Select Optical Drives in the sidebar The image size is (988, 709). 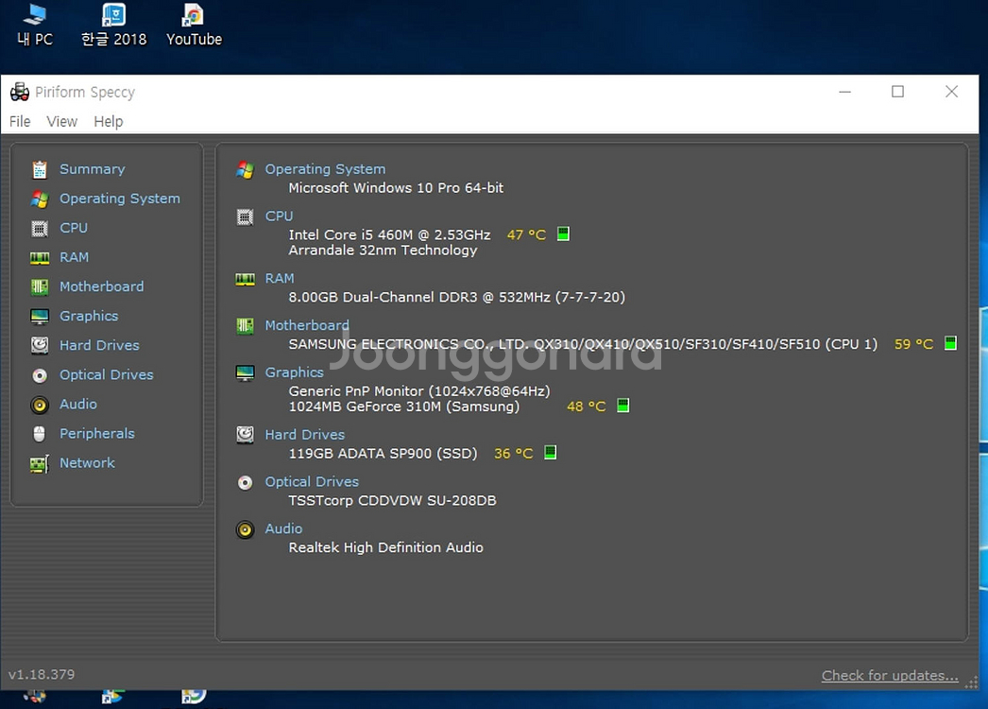[107, 374]
